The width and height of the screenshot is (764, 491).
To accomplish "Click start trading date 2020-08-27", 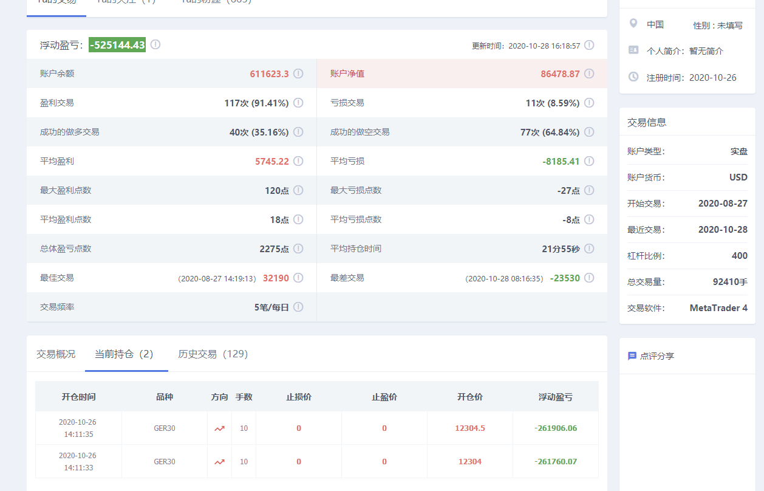I will point(723,204).
